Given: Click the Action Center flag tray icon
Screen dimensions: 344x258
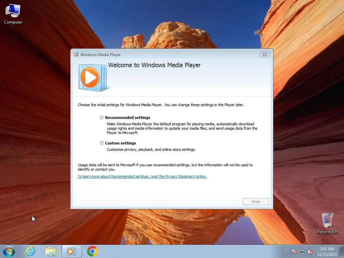Looking at the screenshot, I should pos(294,252).
